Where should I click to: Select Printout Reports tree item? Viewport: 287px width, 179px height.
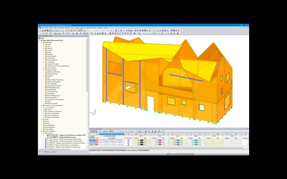(50, 127)
